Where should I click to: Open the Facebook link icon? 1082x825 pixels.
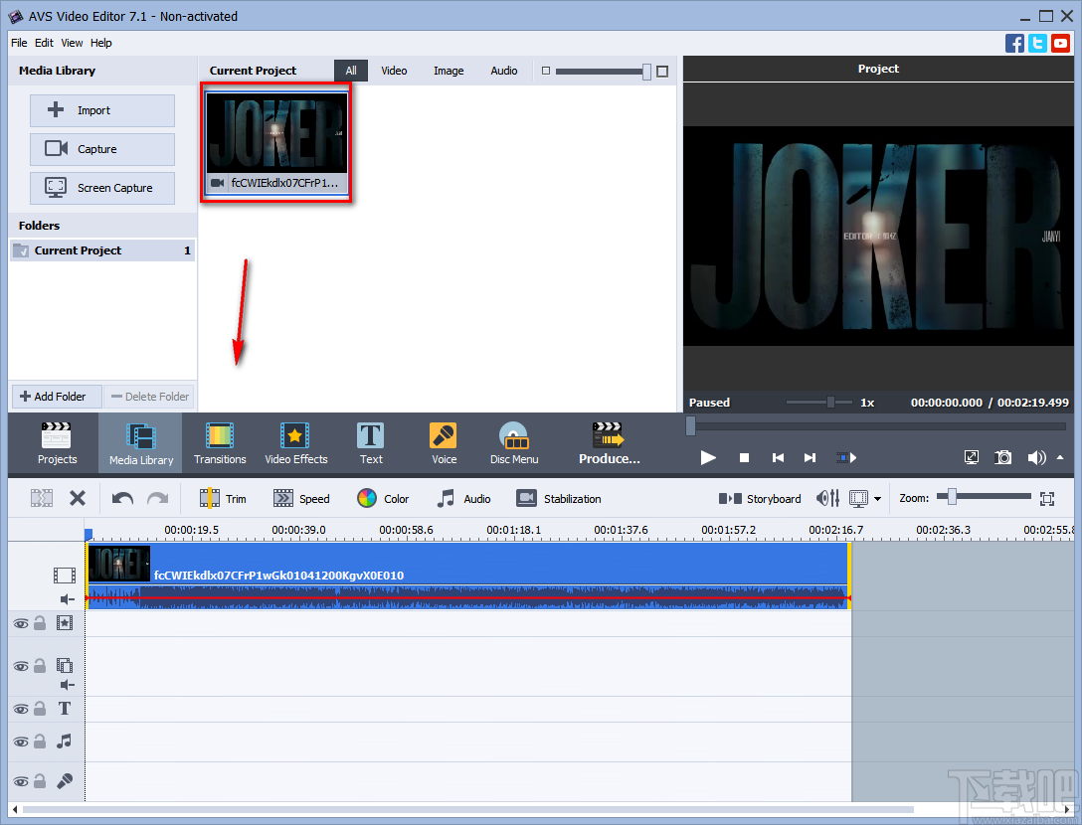[x=1014, y=43]
